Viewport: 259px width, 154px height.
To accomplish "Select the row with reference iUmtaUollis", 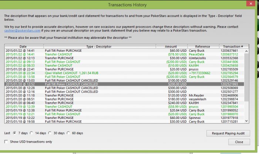I will click(x=124, y=58).
